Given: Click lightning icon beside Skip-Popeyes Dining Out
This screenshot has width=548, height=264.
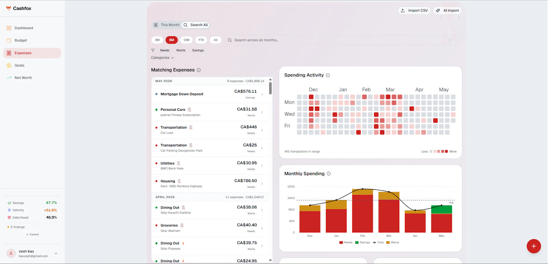Looking at the screenshot, I should click(183, 243).
